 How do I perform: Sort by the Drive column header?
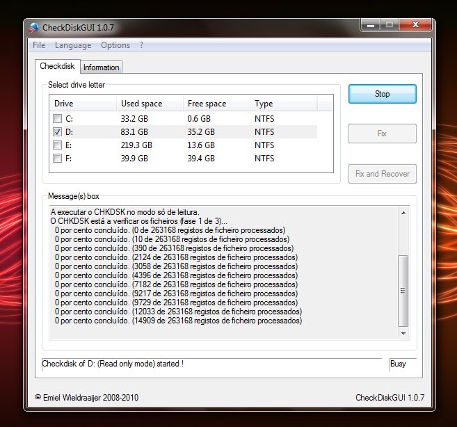point(83,104)
